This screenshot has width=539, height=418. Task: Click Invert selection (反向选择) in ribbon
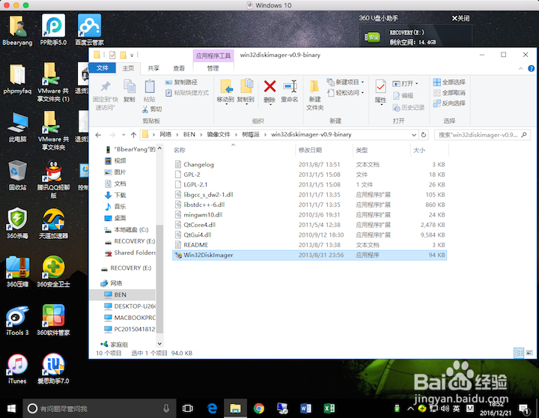click(449, 103)
